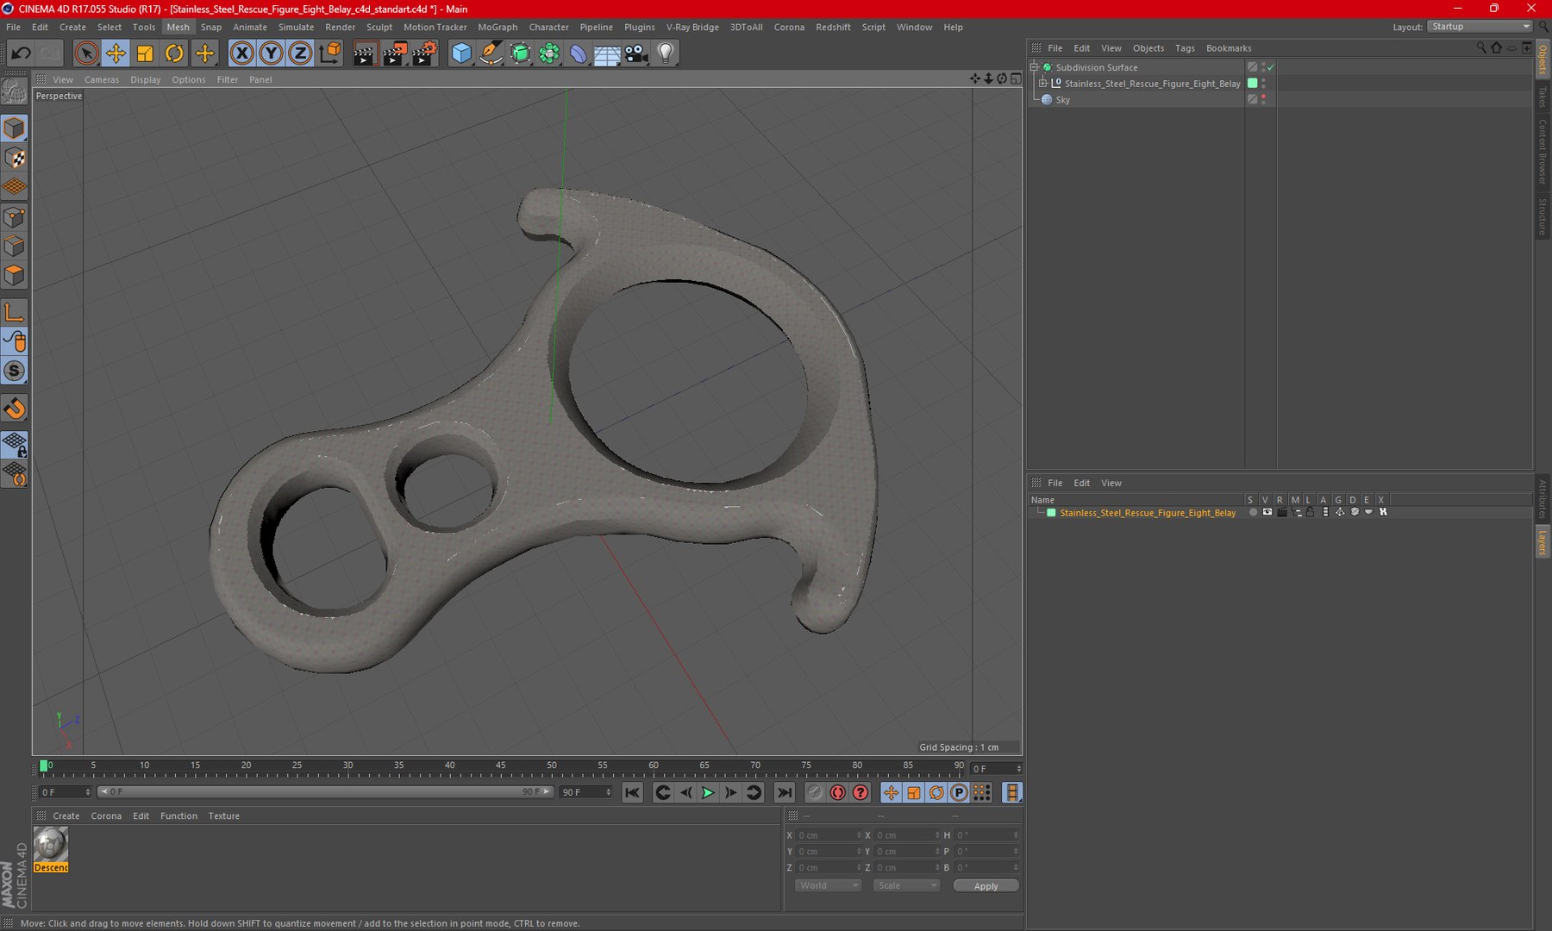1552x931 pixels.
Task: Open the MoGraph menu
Action: coord(498,28)
